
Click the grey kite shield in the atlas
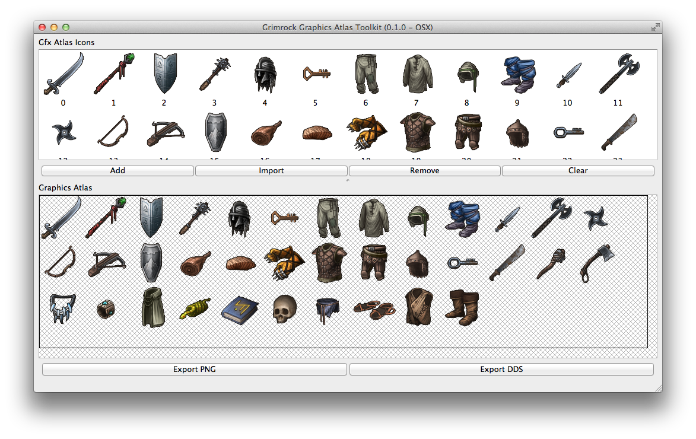151,262
